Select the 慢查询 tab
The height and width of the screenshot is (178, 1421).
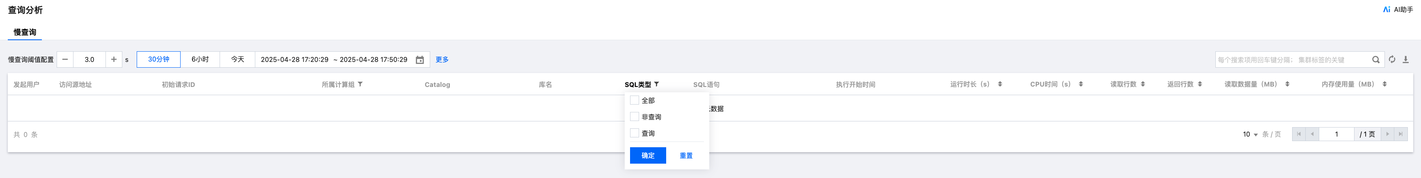tap(25, 32)
